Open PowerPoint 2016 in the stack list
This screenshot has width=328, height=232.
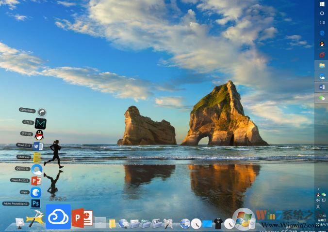(x=36, y=181)
